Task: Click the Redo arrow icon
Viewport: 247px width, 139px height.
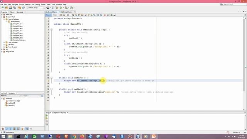Action: click(24, 8)
